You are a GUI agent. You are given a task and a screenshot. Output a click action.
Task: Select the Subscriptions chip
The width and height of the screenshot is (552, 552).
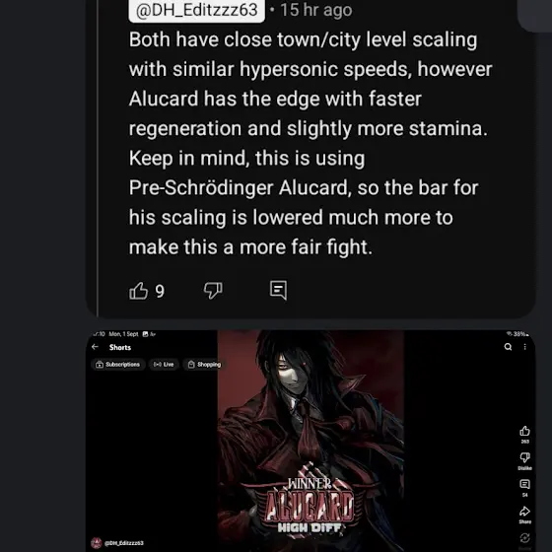118,365
